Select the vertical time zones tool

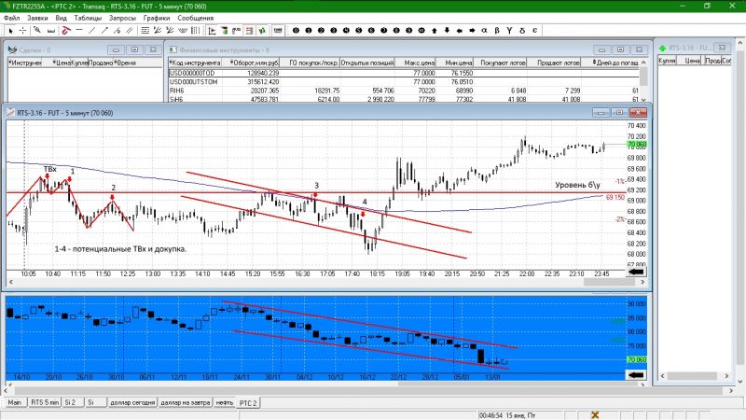(x=195, y=31)
